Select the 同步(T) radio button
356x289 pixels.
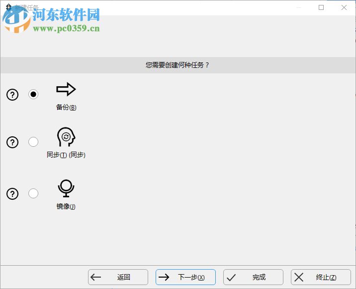(x=33, y=142)
